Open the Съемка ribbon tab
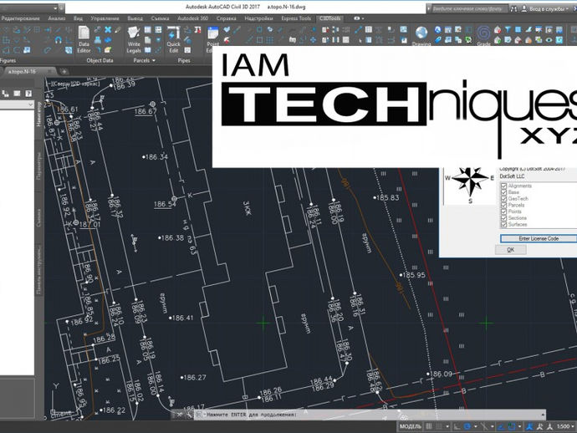 pyautogui.click(x=160, y=18)
